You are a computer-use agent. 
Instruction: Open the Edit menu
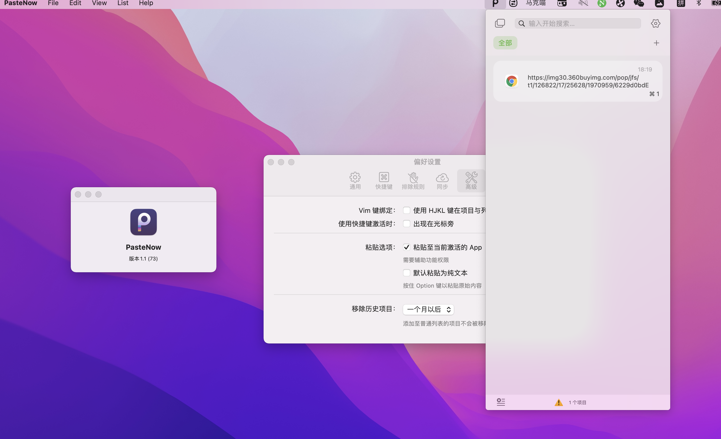75,3
